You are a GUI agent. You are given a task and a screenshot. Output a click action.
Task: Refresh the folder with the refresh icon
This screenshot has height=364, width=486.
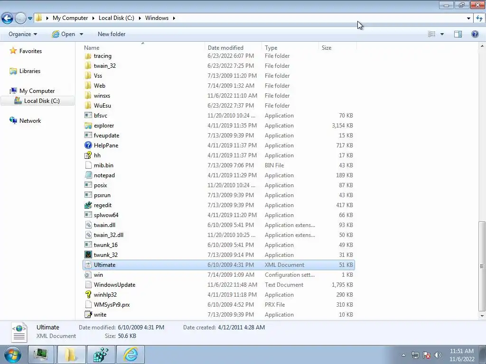479,18
